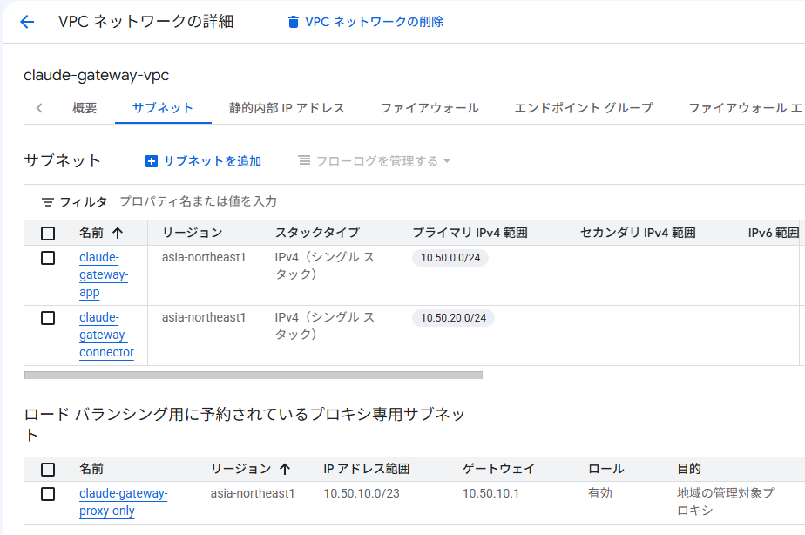Screen dimensions: 805x535
Task: Click the 10.50.10.0/23 address range cell
Action: coord(362,493)
